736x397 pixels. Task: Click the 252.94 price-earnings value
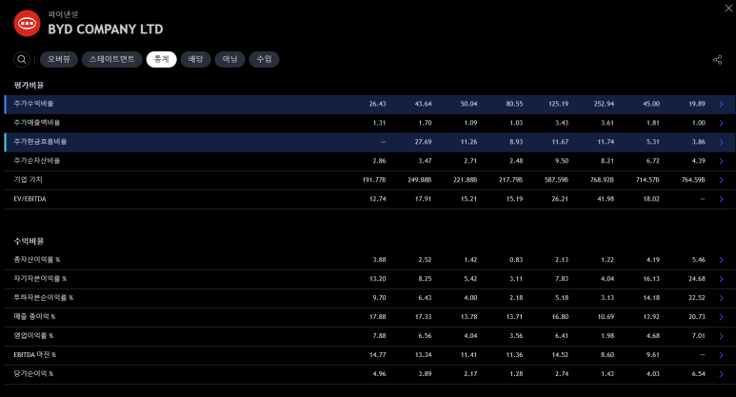pos(604,104)
